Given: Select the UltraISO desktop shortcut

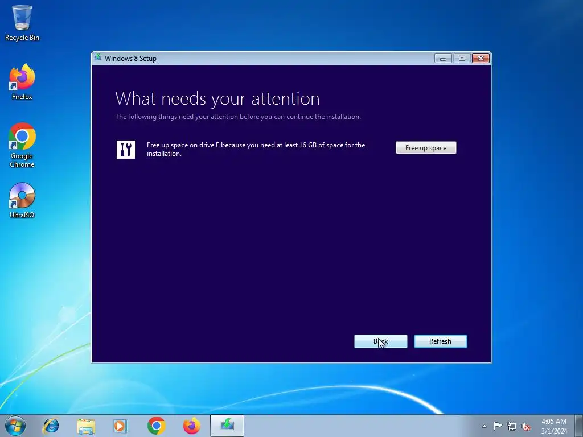Looking at the screenshot, I should point(22,200).
